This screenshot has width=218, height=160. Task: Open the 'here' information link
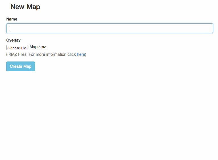(x=81, y=54)
